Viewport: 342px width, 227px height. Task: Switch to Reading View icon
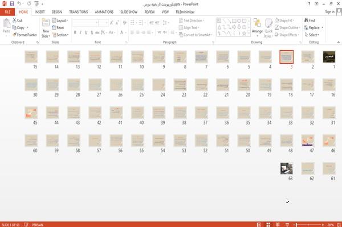pos(278,225)
